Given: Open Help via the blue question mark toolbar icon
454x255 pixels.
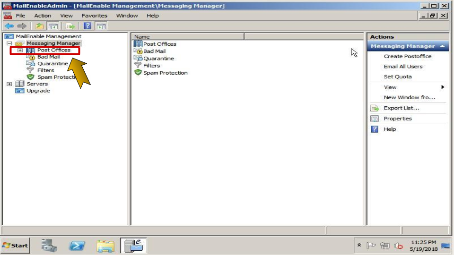Looking at the screenshot, I should [x=87, y=26].
